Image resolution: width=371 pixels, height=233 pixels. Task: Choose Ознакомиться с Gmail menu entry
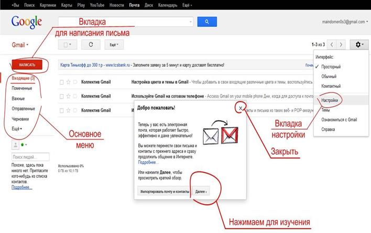(339, 120)
